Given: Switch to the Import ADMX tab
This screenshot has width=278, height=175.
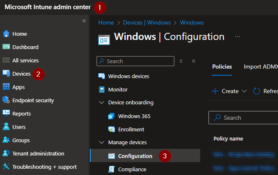Looking at the screenshot, I should [x=261, y=67].
